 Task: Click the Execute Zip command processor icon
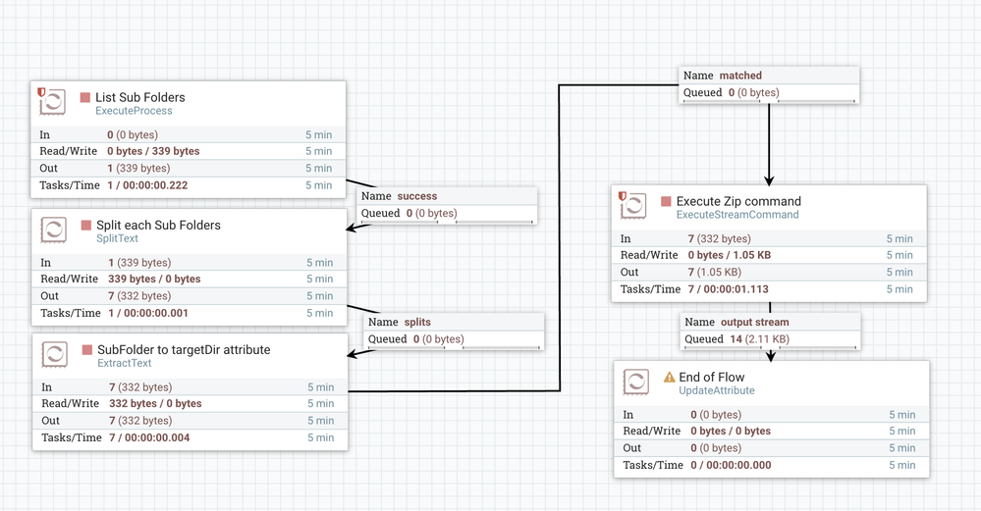(x=633, y=206)
